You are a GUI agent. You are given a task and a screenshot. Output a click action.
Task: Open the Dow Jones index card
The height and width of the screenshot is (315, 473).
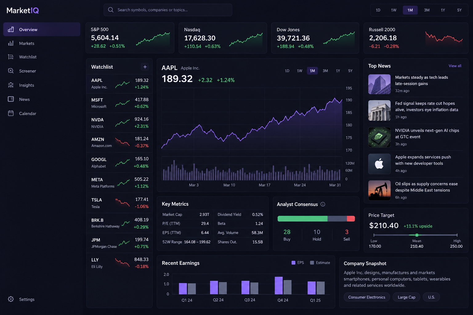pyautogui.click(x=315, y=38)
